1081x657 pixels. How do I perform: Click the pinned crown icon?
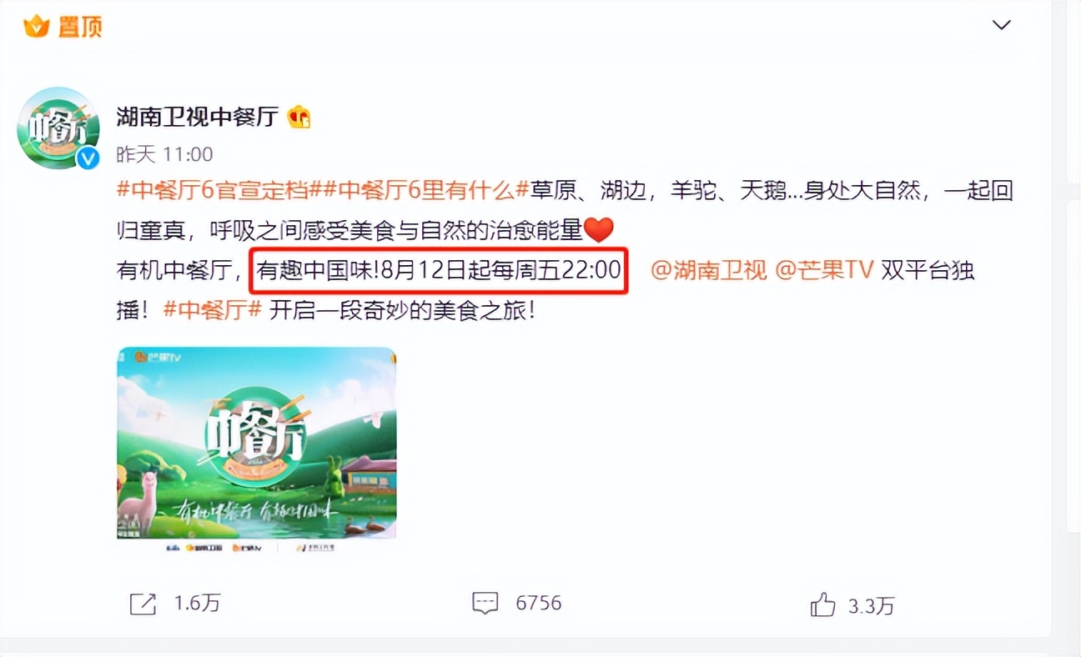click(x=37, y=26)
